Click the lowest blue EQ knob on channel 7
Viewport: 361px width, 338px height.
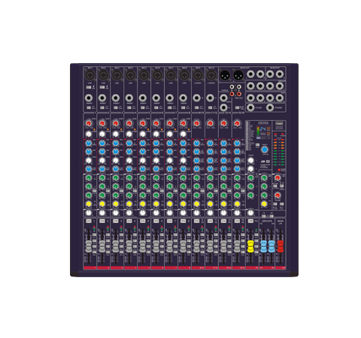[x=170, y=169]
